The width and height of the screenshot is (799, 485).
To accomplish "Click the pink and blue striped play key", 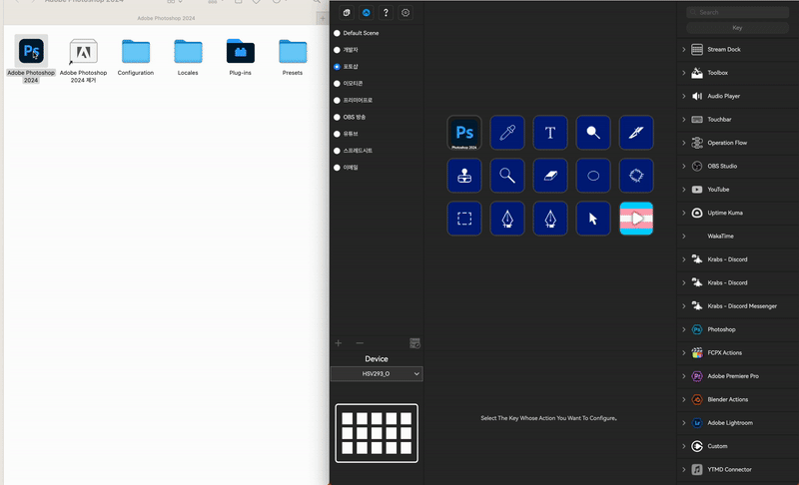I will tap(636, 219).
